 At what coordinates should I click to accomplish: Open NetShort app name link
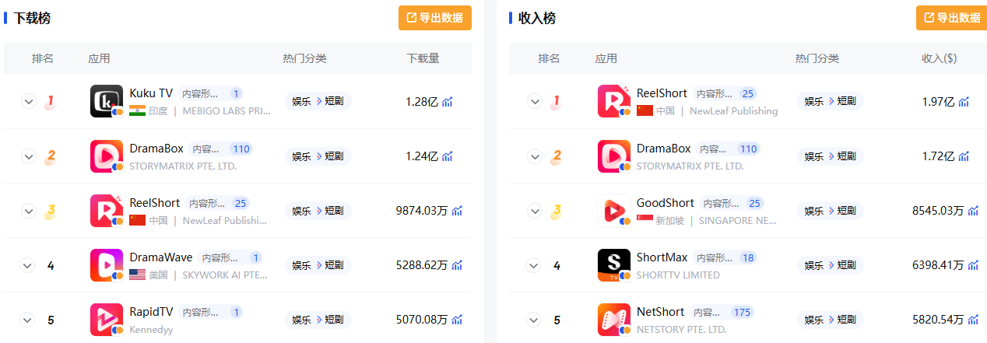[661, 312]
